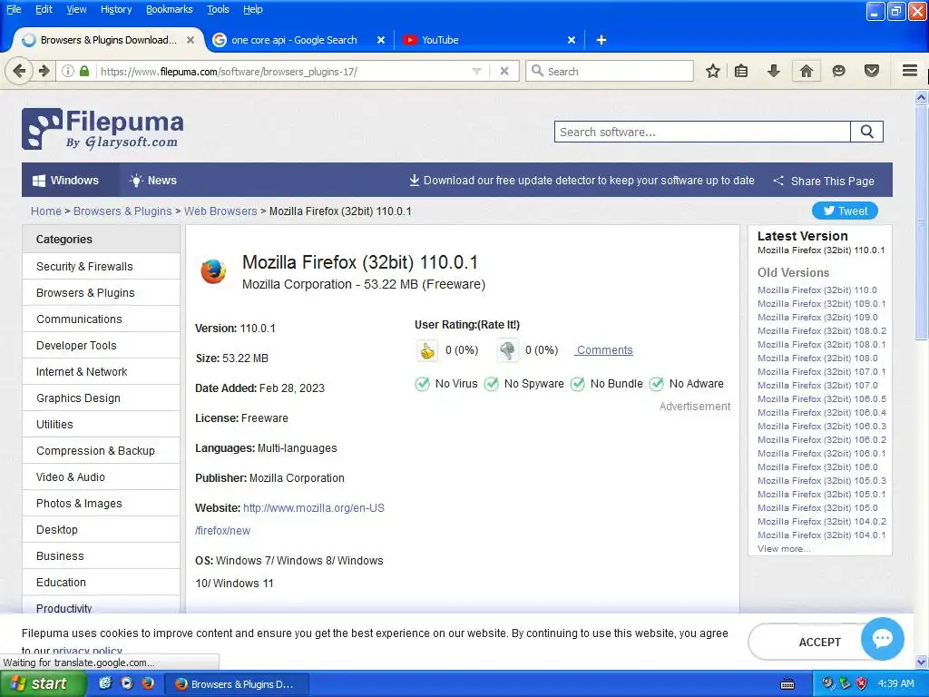Go back using the browser back arrow
This screenshot has width=929, height=697.
(x=19, y=72)
